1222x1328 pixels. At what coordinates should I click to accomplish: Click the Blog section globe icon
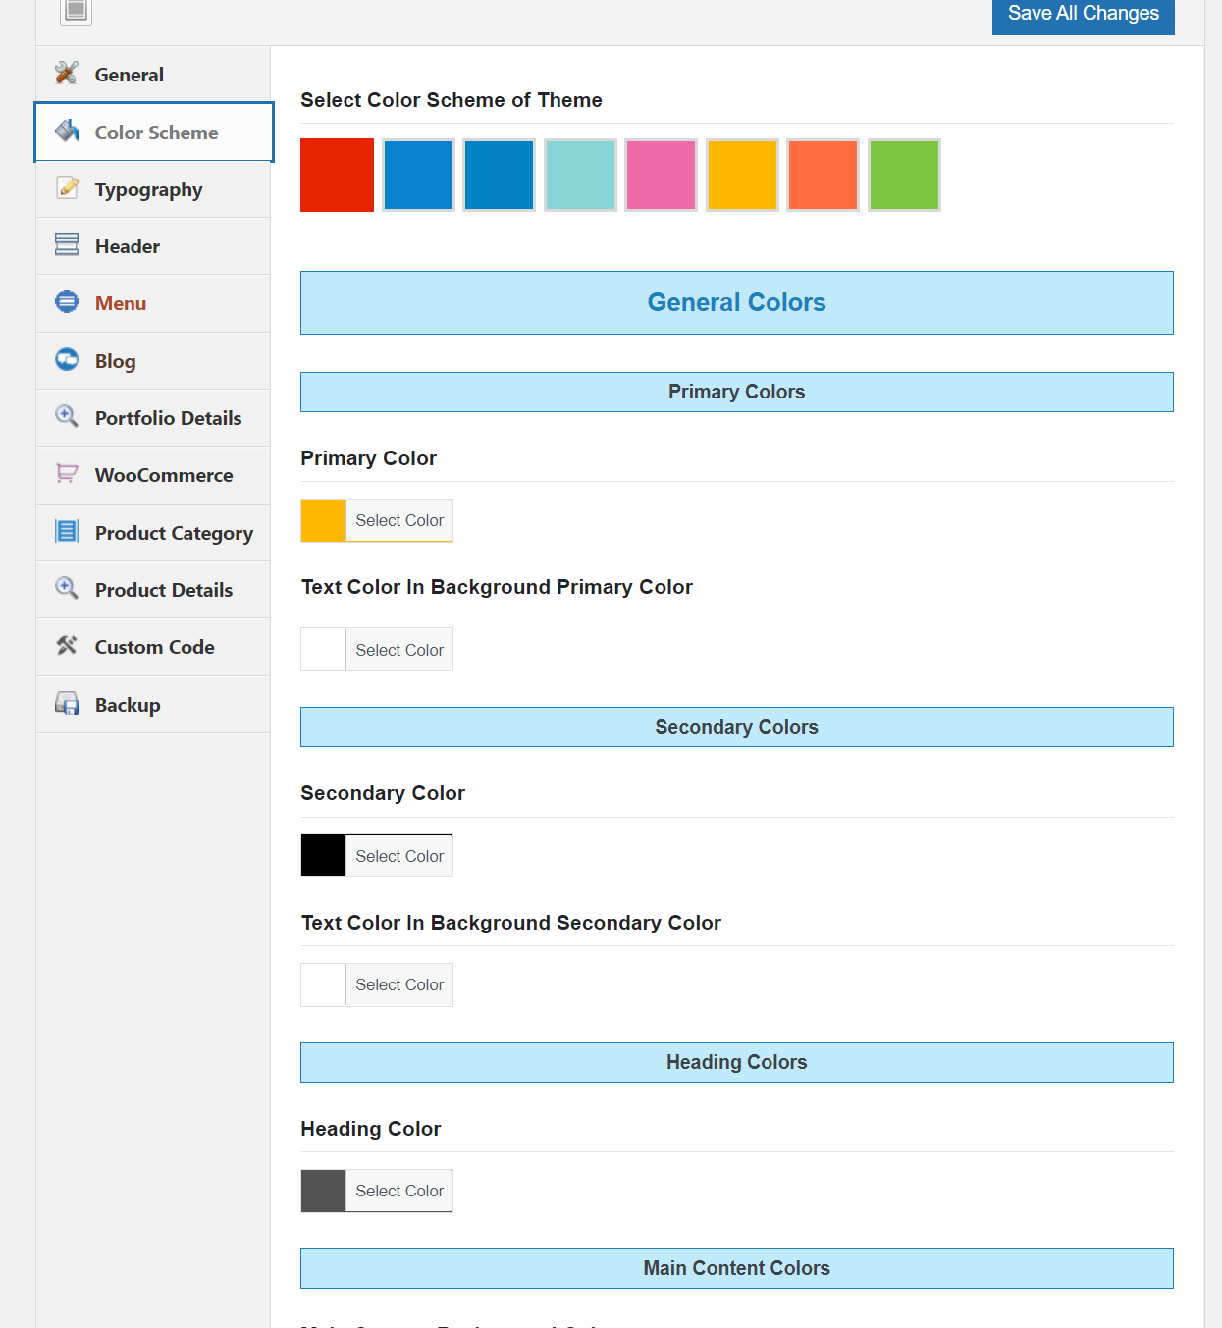[x=66, y=359]
